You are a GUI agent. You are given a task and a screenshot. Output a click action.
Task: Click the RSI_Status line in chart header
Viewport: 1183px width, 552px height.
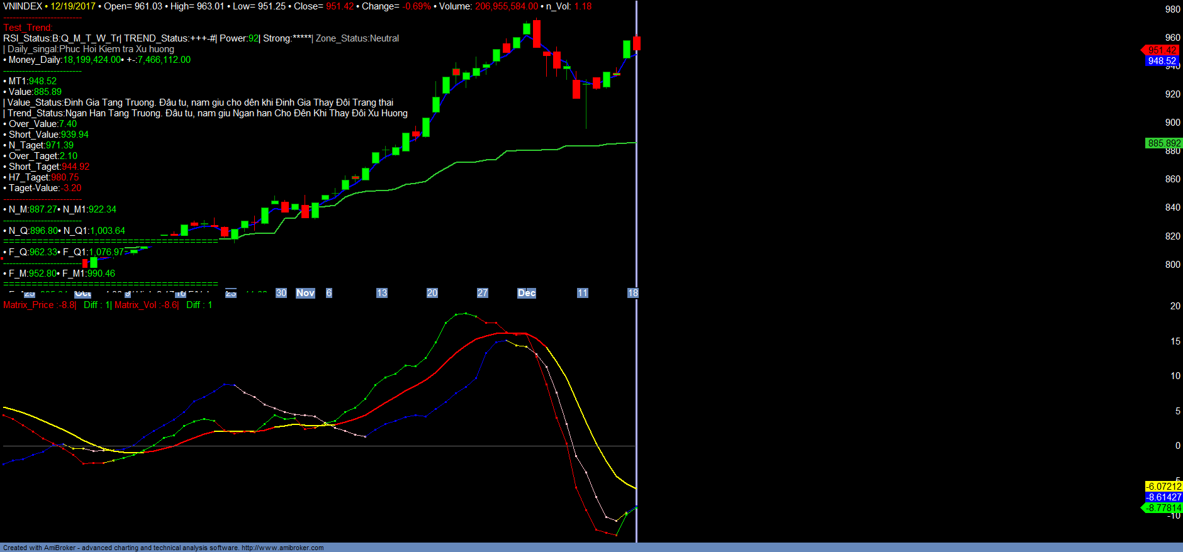[x=61, y=38]
